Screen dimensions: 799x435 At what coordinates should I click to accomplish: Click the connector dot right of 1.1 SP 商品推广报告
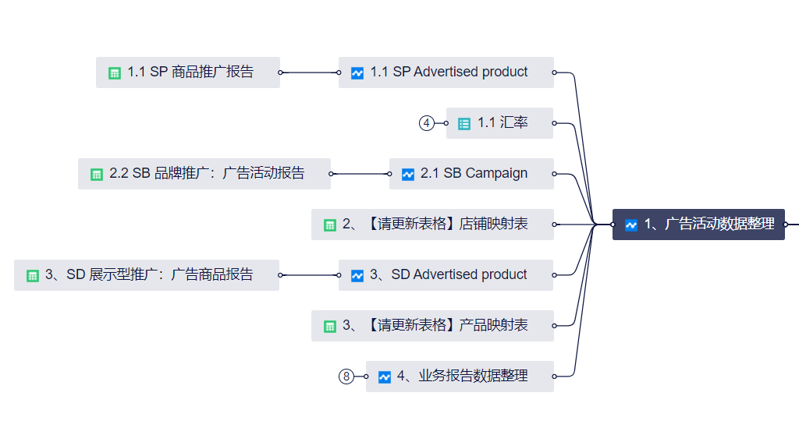click(281, 72)
